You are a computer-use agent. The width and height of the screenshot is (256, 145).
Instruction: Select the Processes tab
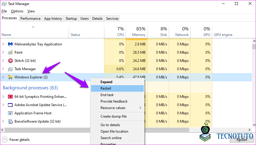pos(9,18)
